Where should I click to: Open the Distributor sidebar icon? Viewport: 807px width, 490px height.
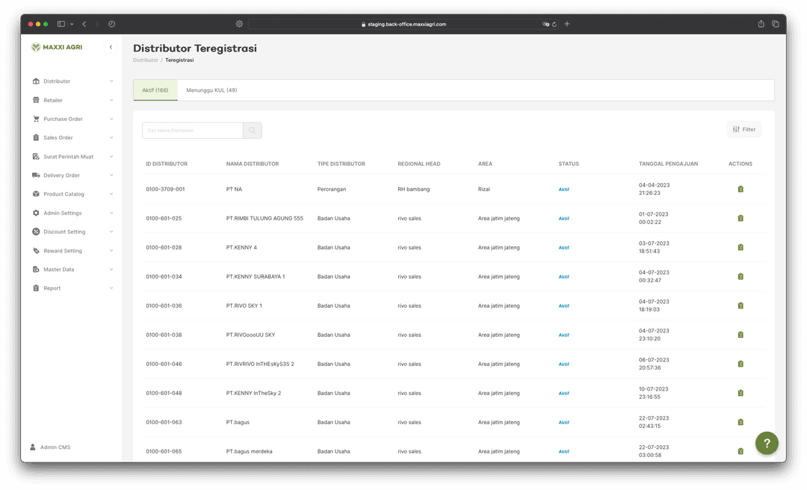[35, 81]
